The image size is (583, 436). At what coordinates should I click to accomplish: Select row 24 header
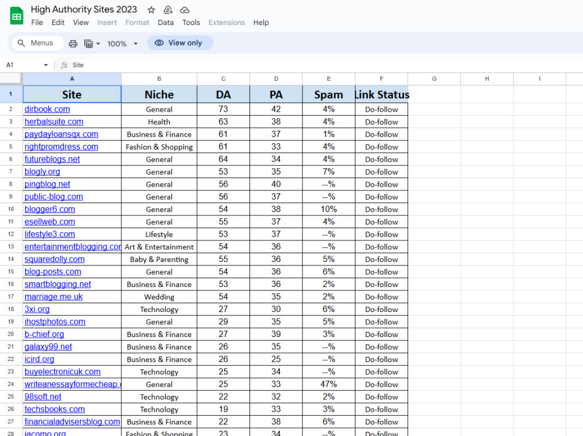coord(10,384)
